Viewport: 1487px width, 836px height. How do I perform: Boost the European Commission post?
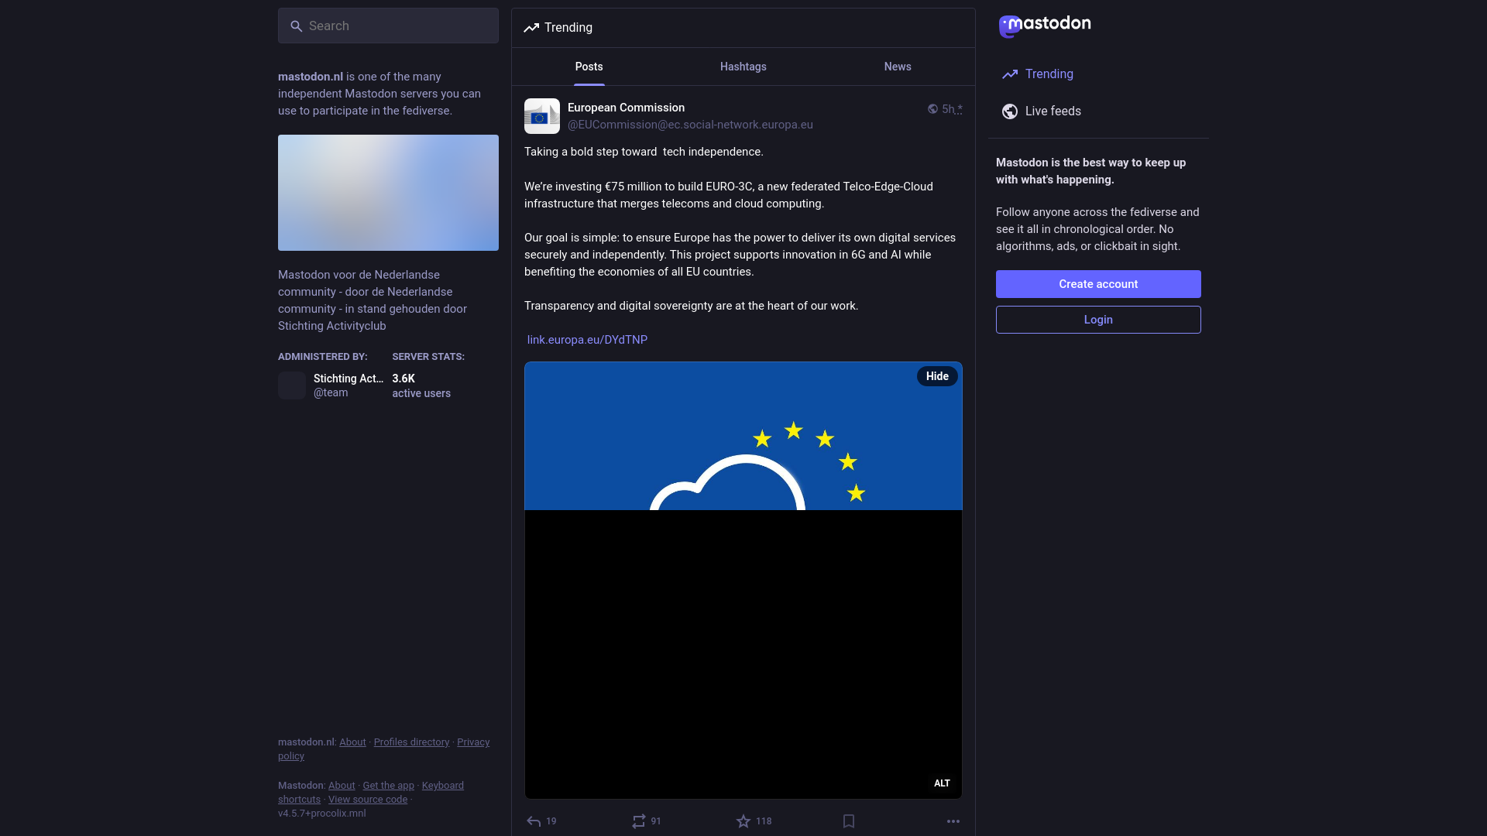[646, 821]
